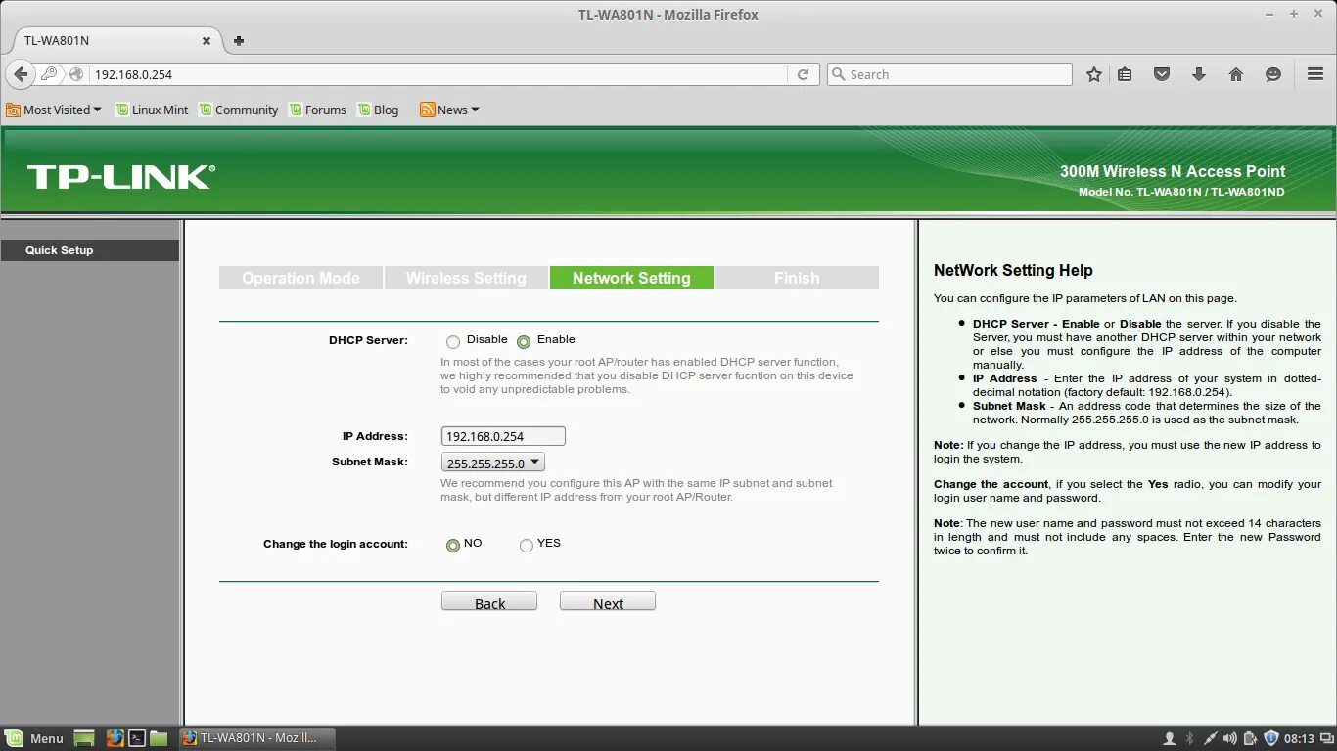Open the Community bookmark
Viewport: 1337px width, 751px height.
click(239, 110)
